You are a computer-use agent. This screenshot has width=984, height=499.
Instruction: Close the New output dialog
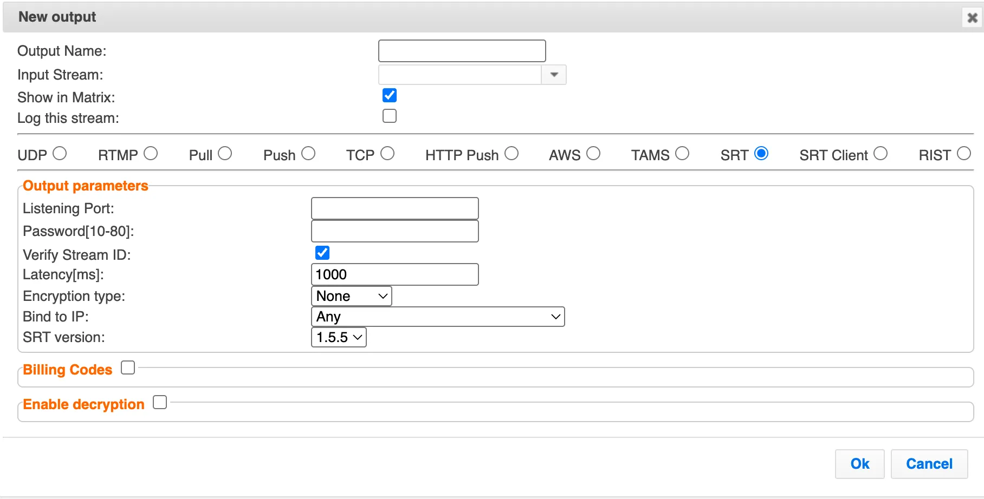(x=973, y=18)
